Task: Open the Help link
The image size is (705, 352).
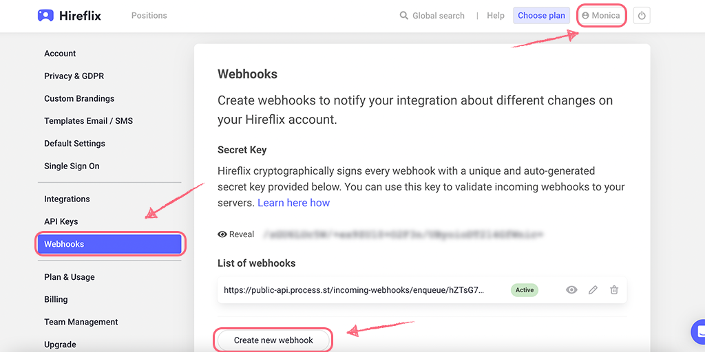Action: click(x=496, y=16)
